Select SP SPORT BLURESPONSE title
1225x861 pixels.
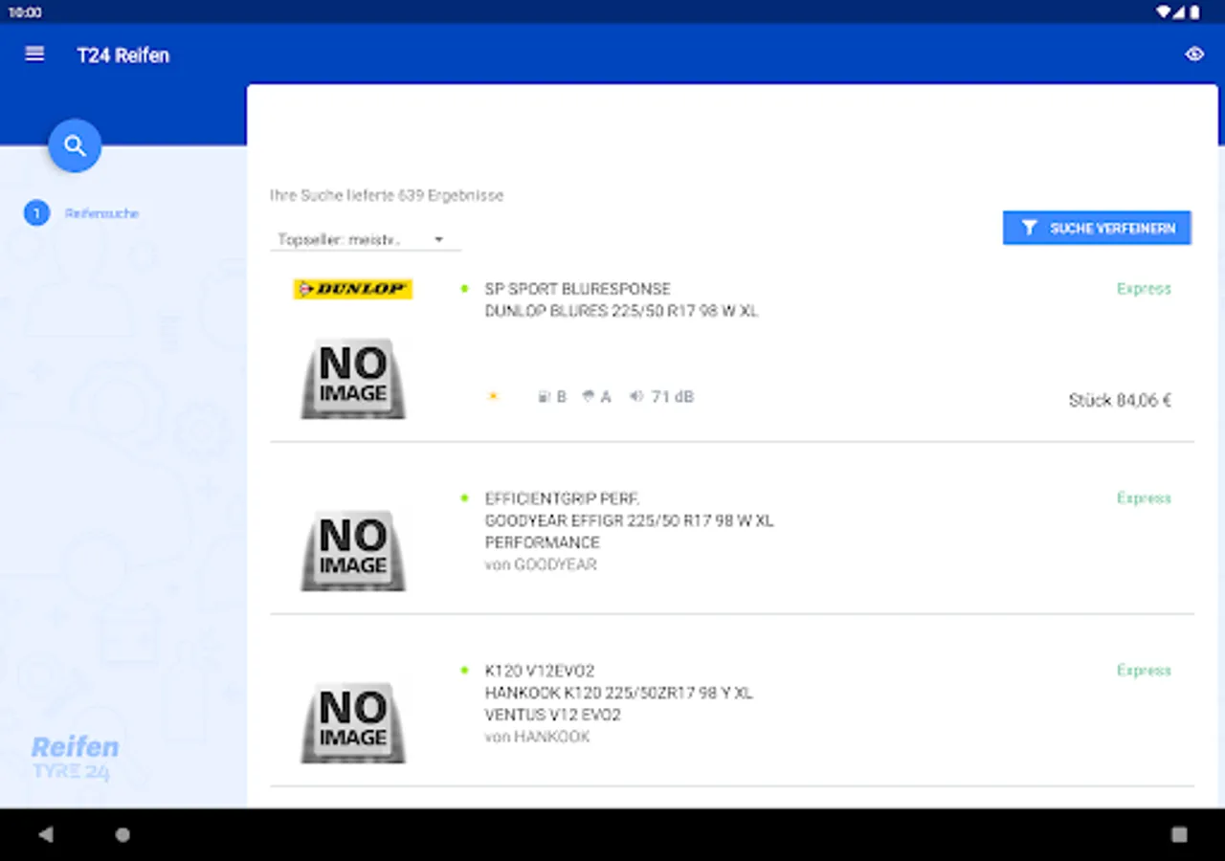(x=578, y=289)
